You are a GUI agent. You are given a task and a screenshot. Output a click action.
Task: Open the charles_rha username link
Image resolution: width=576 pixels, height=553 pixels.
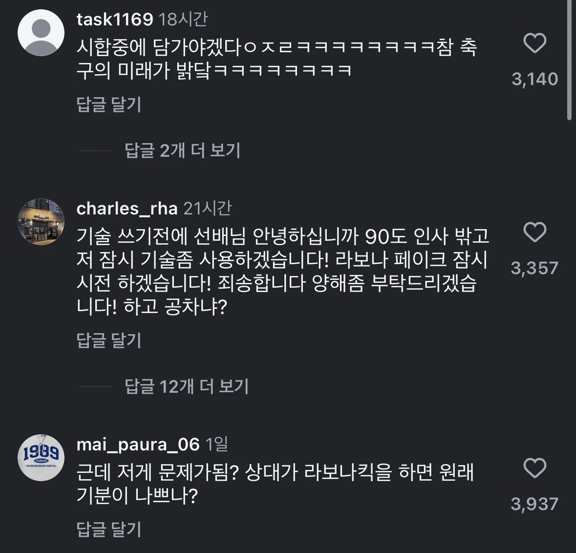(127, 209)
